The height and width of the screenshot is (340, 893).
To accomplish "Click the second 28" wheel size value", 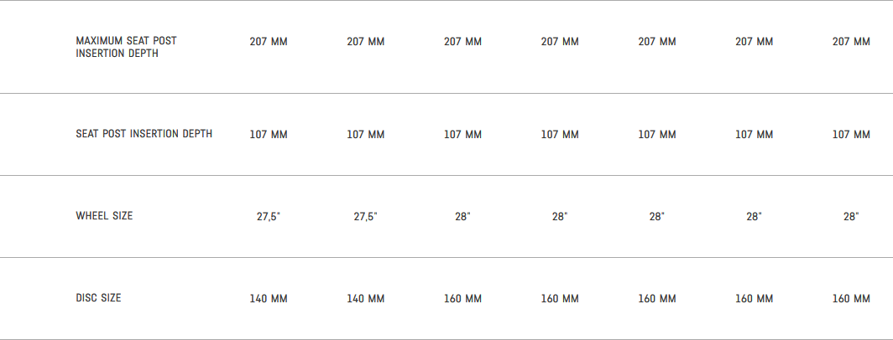I will (560, 216).
